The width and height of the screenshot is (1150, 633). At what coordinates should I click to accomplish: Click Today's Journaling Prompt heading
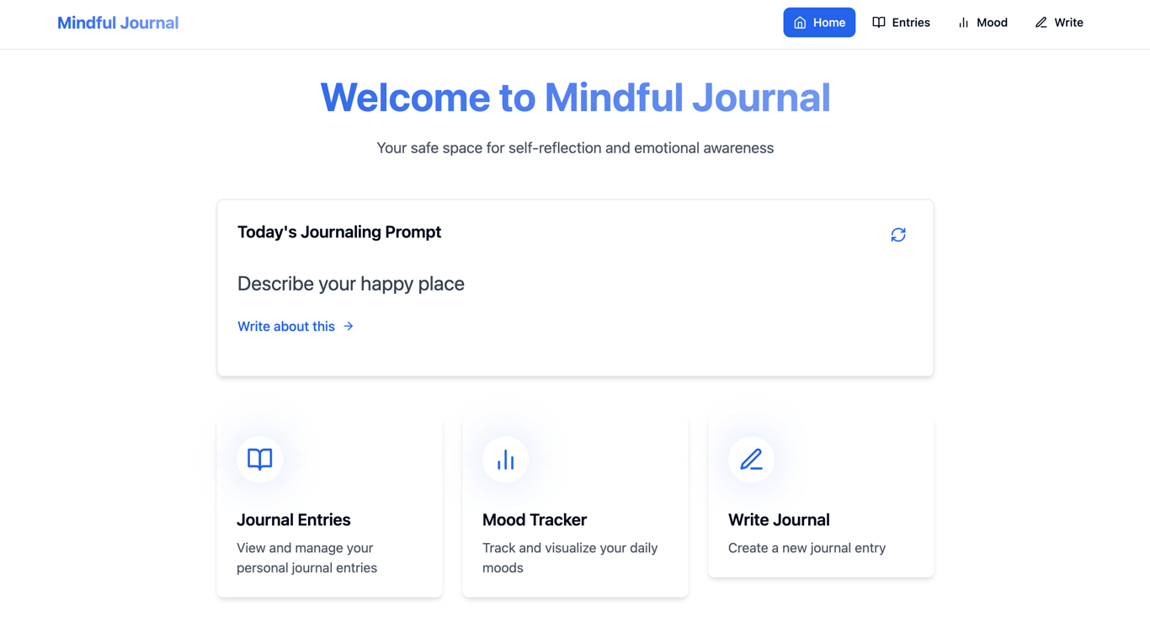tap(339, 231)
